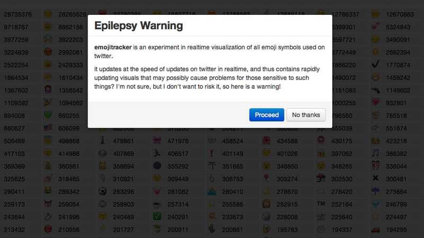Select the new moon face beside 355292
This screenshot has width=424, height=238.
point(157,165)
